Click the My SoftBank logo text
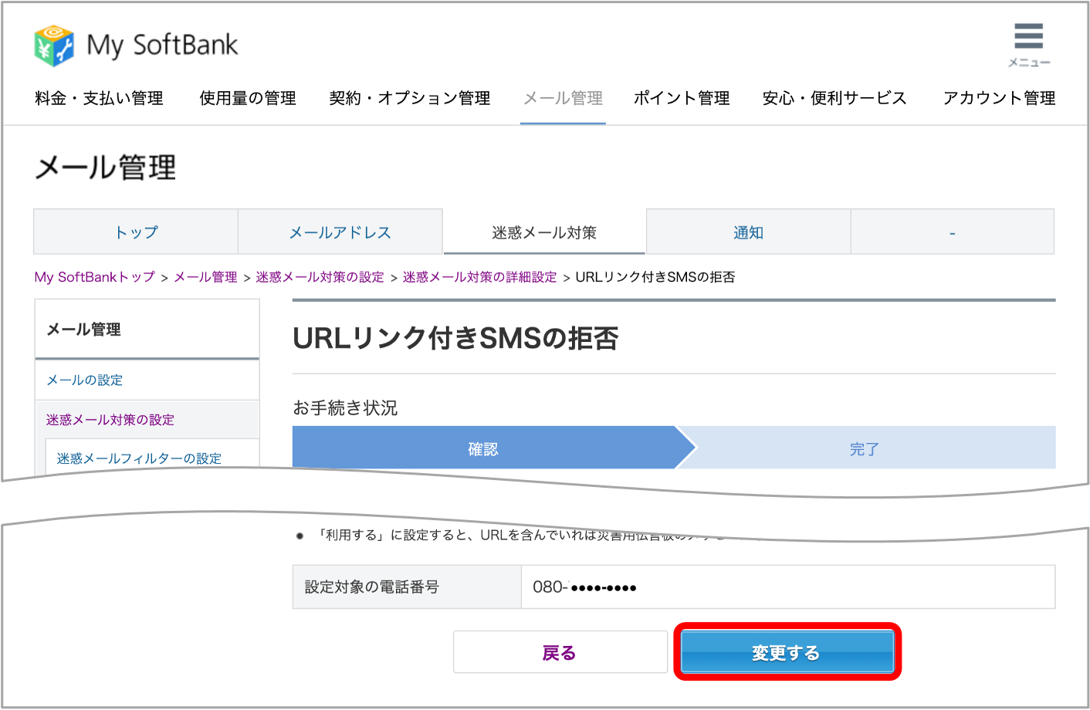This screenshot has height=710, width=1090. coord(162,46)
